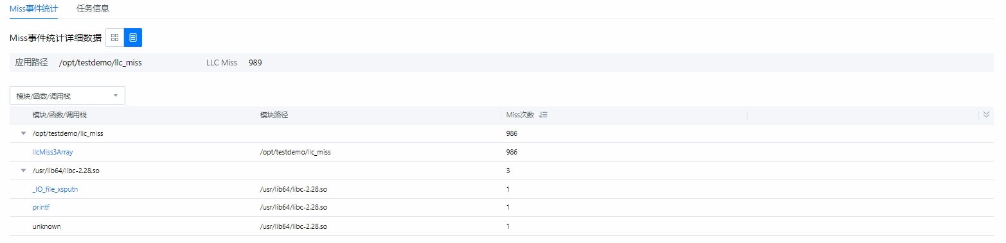1006x243 pixels.
Task: Collapse the /usr/lib64/libc-2.28.so tree row
Action: (x=24, y=171)
